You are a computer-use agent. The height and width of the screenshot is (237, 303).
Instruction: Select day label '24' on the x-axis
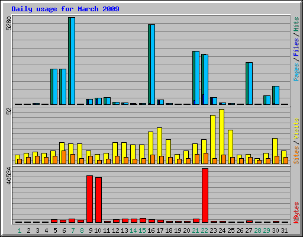[x=222, y=230]
